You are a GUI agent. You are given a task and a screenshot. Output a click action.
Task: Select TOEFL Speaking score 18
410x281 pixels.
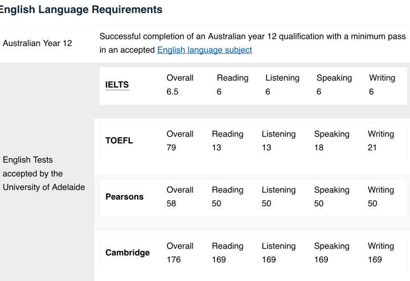[319, 147]
